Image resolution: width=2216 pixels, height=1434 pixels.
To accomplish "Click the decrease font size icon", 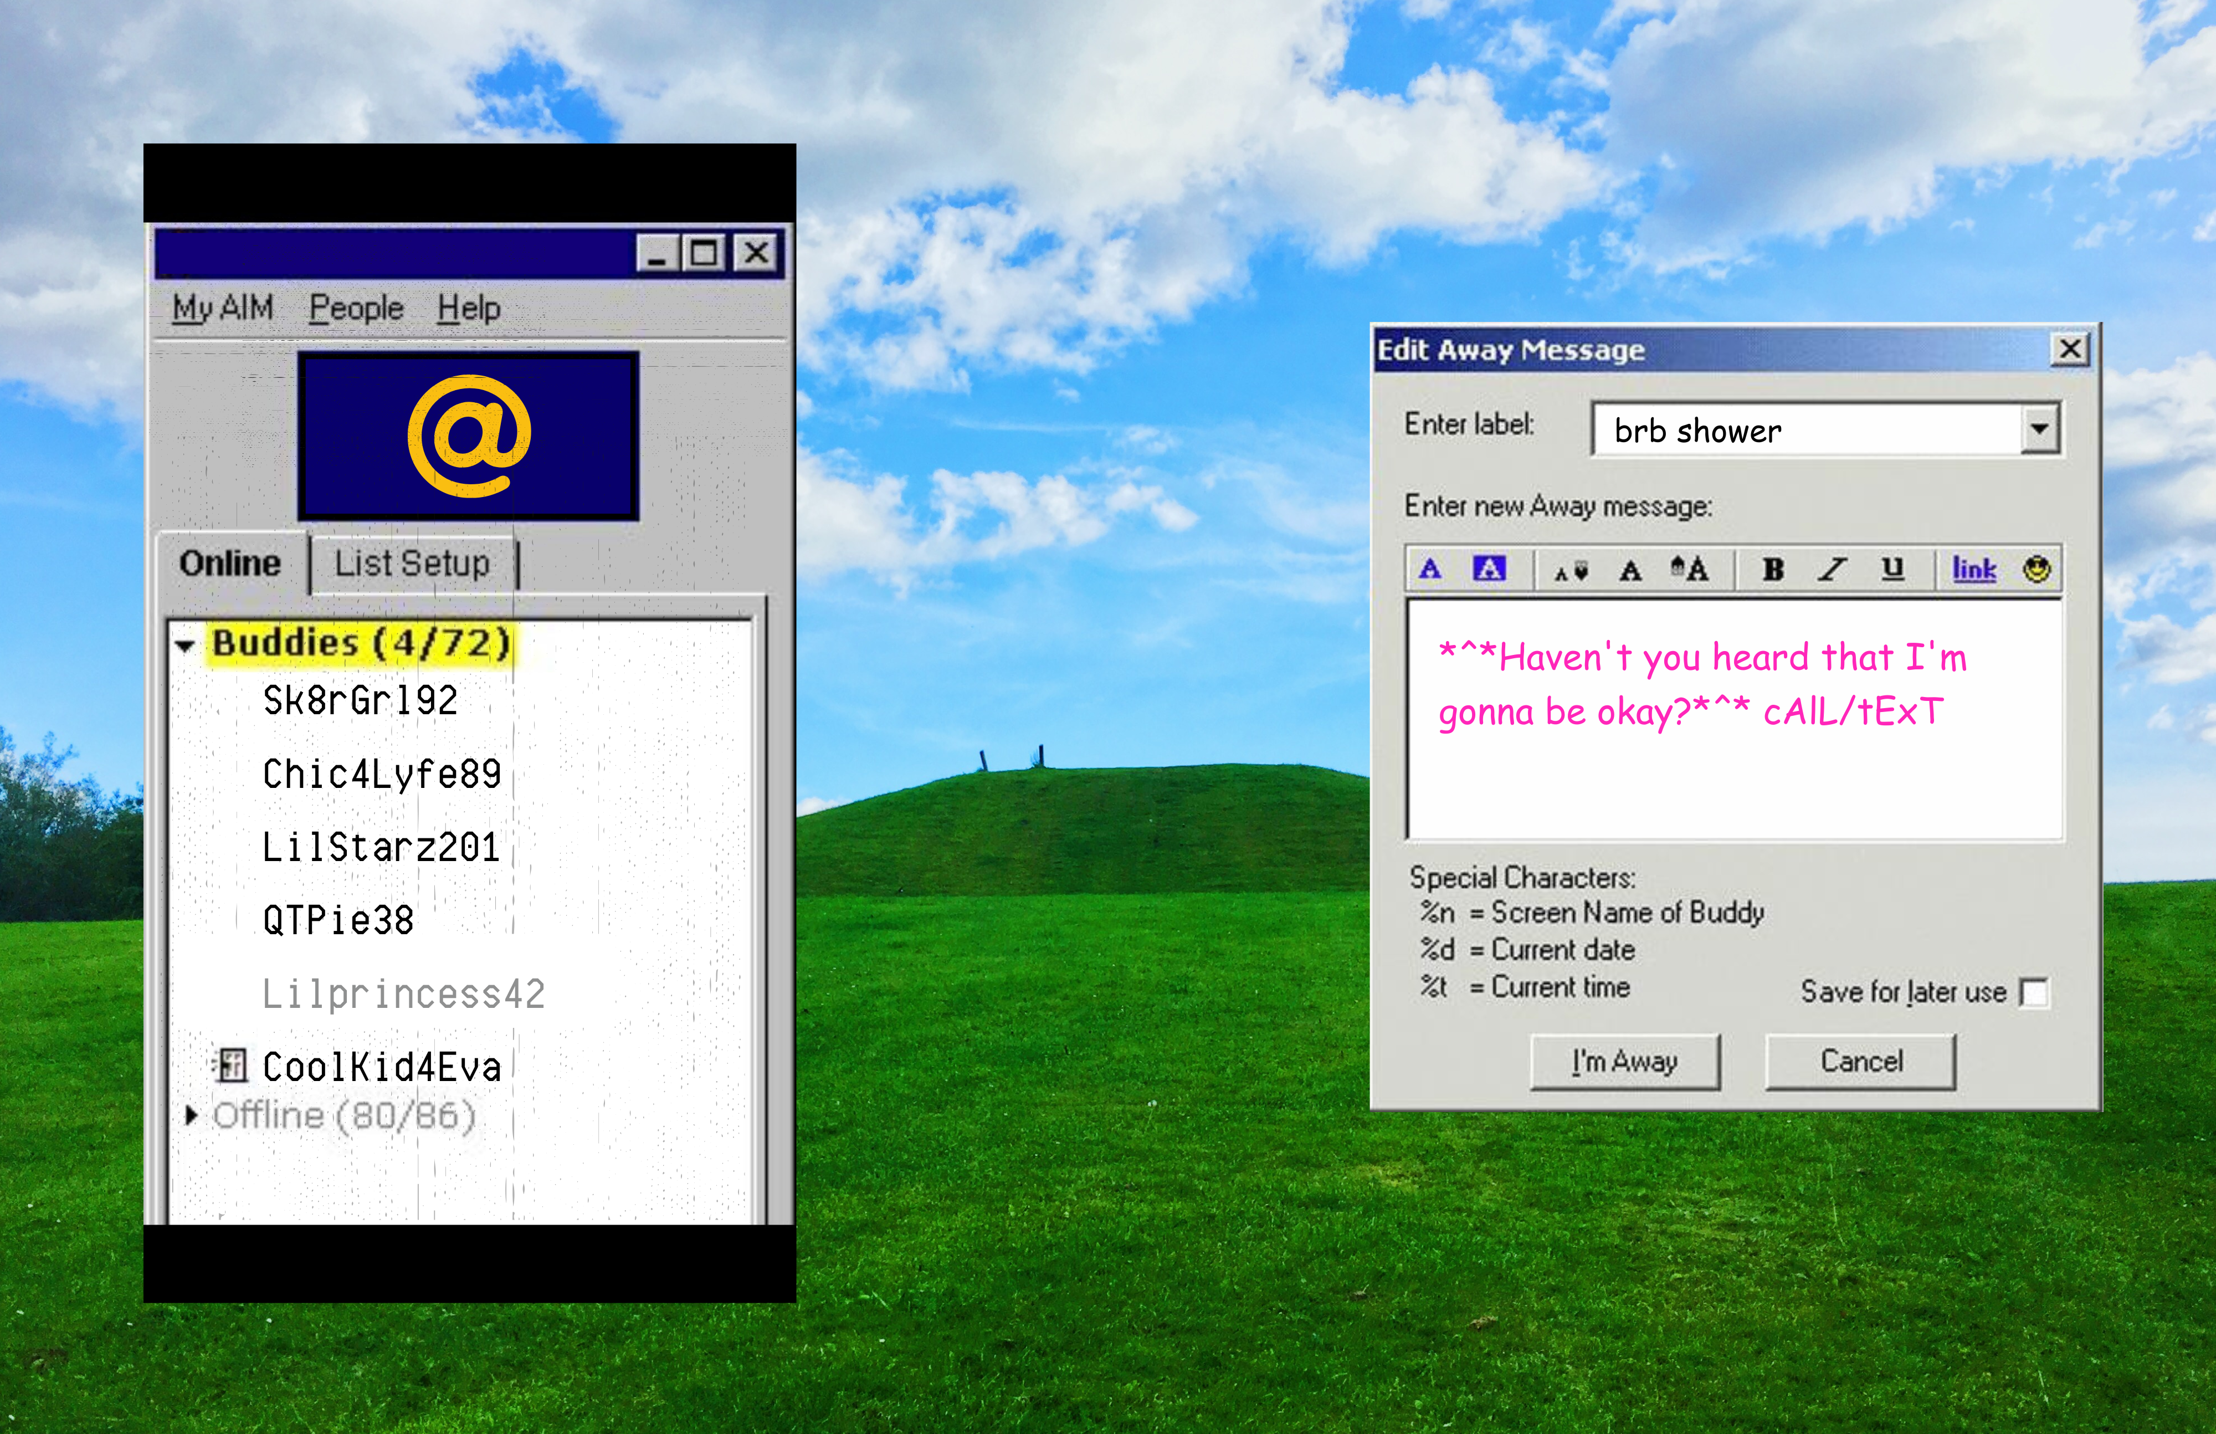I will coord(1571,571).
